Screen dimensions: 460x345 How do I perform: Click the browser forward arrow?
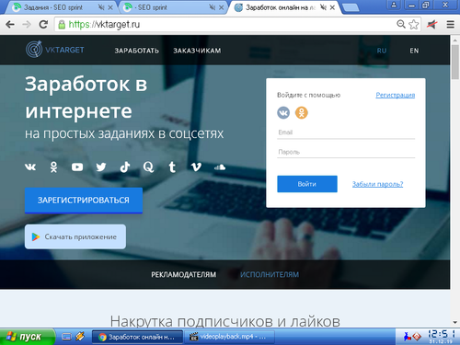27,24
